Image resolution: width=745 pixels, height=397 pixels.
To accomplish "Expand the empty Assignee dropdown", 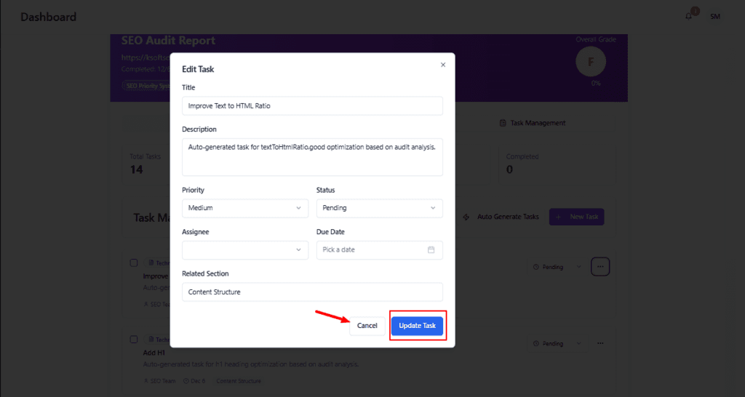I will pyautogui.click(x=244, y=249).
